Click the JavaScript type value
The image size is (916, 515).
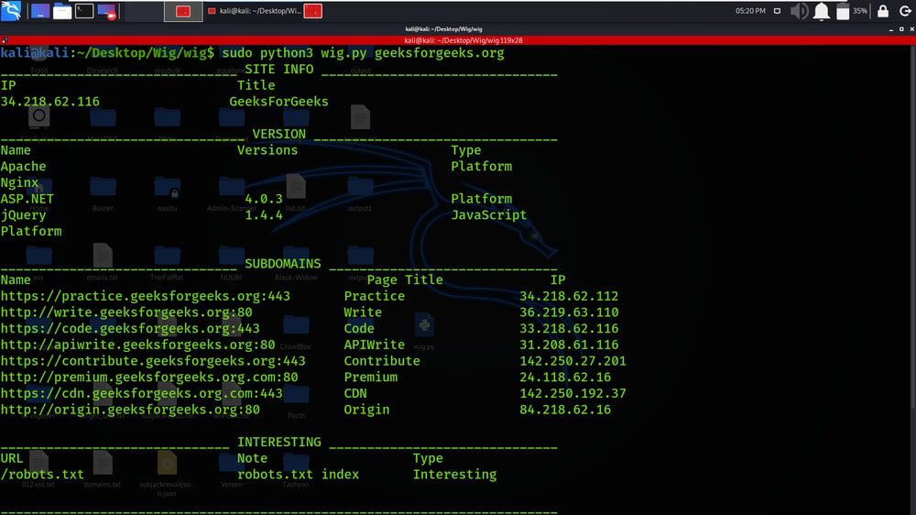point(488,215)
